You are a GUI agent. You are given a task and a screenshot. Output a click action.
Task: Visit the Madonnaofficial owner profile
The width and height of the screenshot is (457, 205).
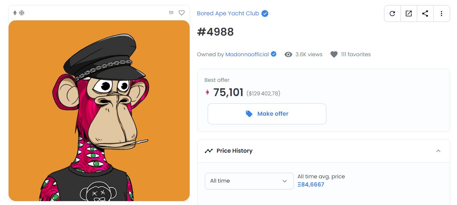point(247,54)
